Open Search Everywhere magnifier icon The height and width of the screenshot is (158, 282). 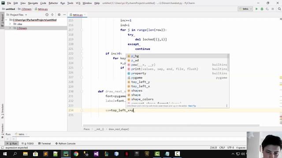click(x=279, y=9)
